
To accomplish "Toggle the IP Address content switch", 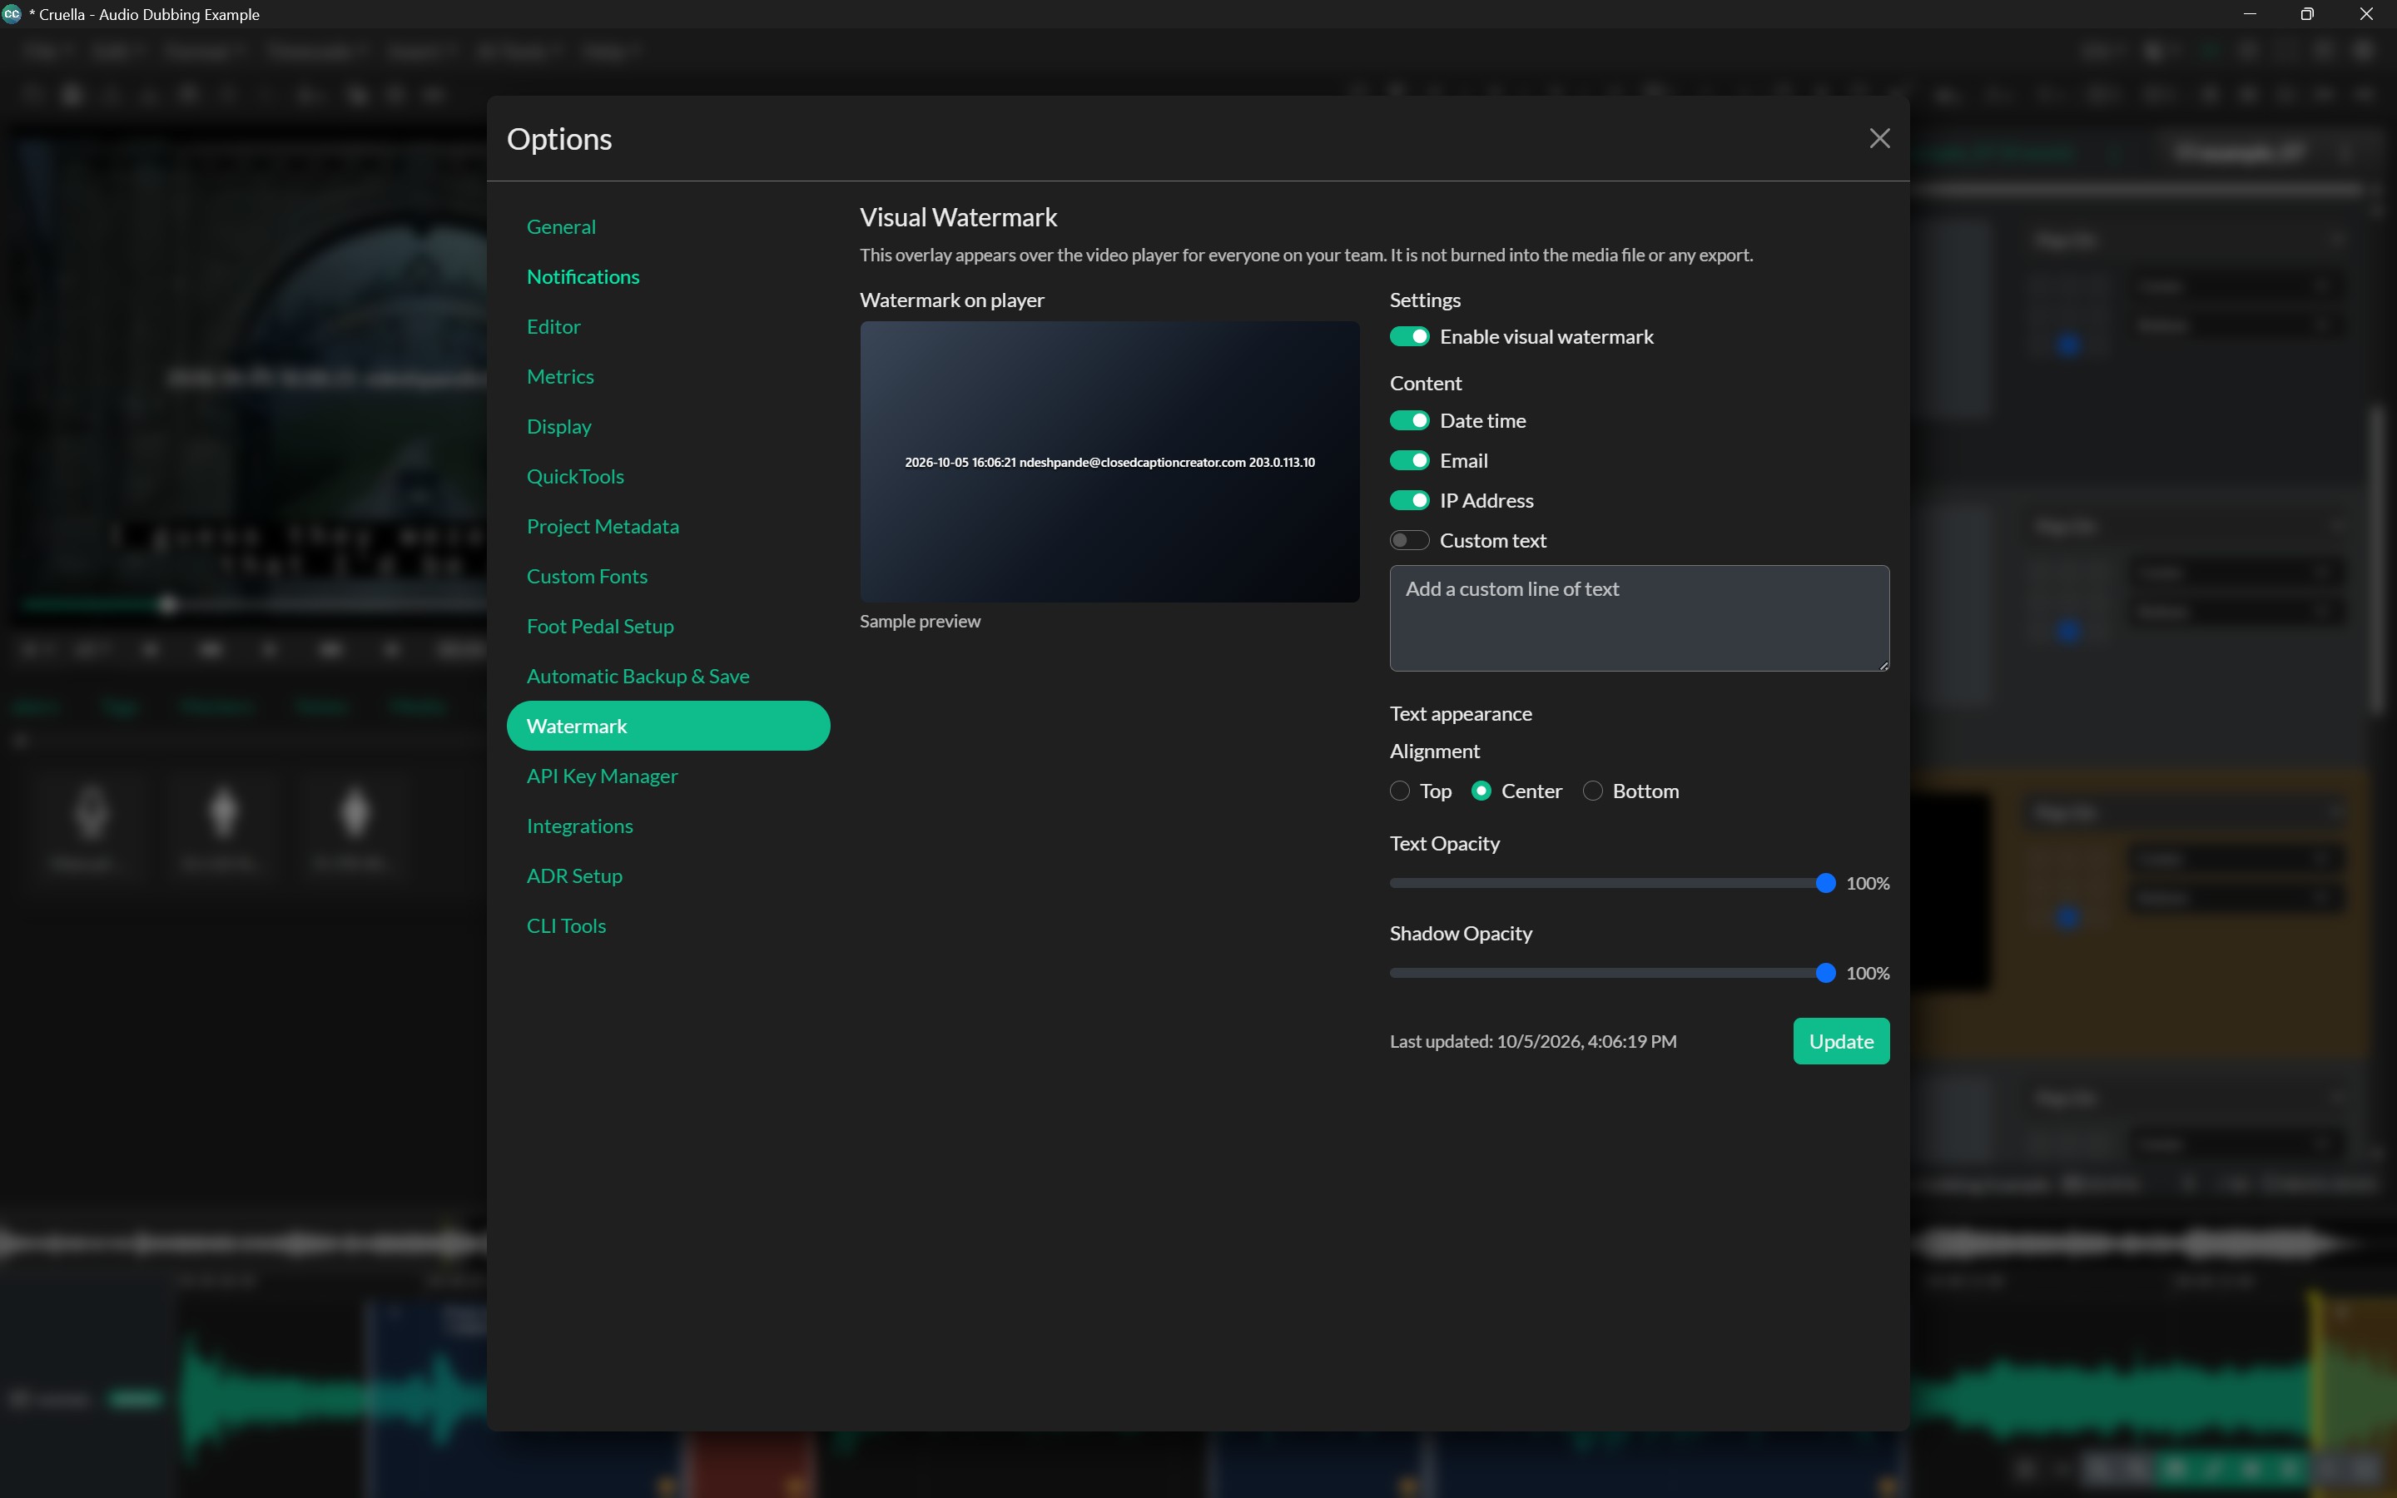I will (x=1408, y=500).
